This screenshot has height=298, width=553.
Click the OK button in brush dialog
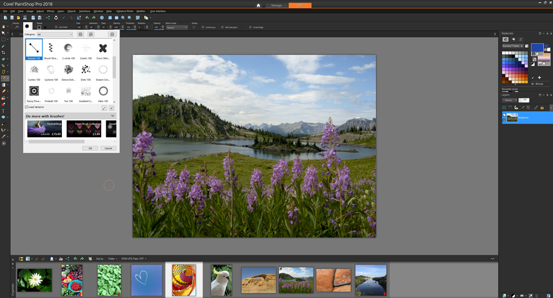(90, 148)
